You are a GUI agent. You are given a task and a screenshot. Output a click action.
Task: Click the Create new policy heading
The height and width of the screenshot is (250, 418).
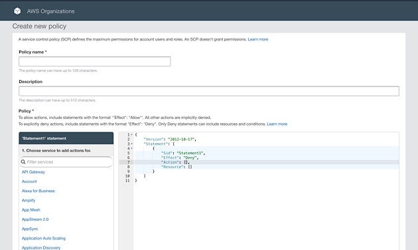tap(39, 26)
